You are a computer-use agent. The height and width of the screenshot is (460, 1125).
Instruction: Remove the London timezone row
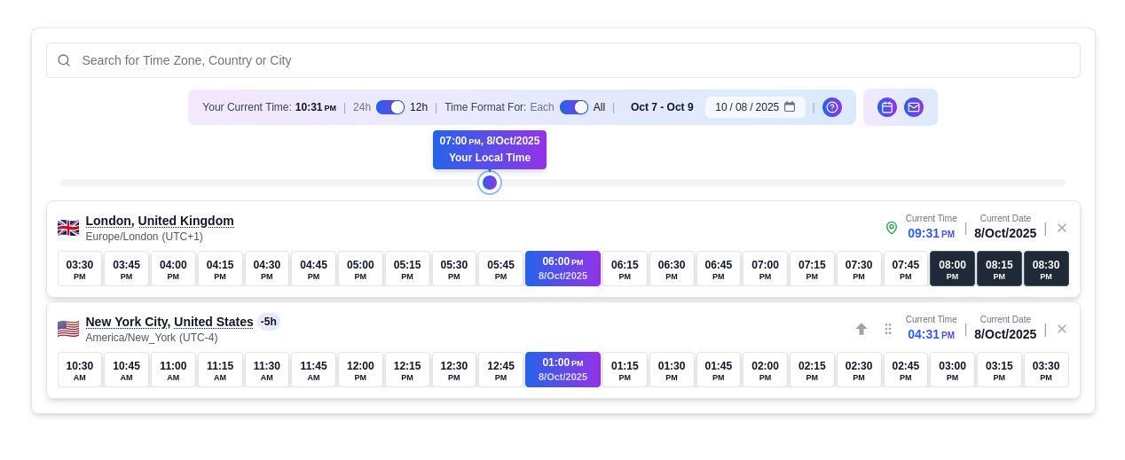1062,228
